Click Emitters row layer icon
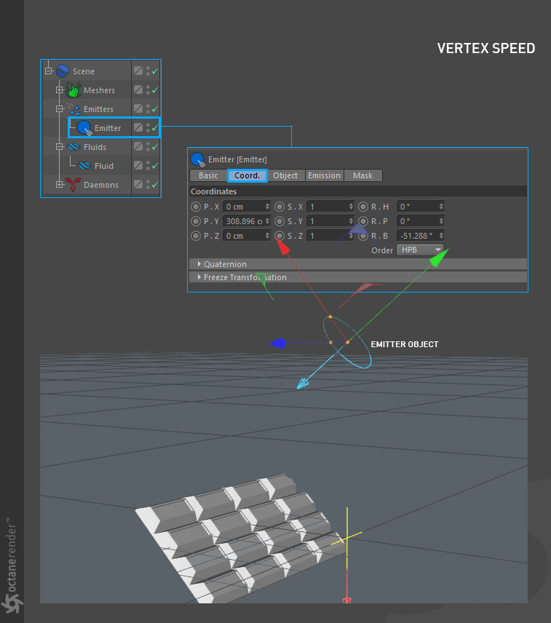Viewport: 551px width, 623px height. pyautogui.click(x=138, y=108)
